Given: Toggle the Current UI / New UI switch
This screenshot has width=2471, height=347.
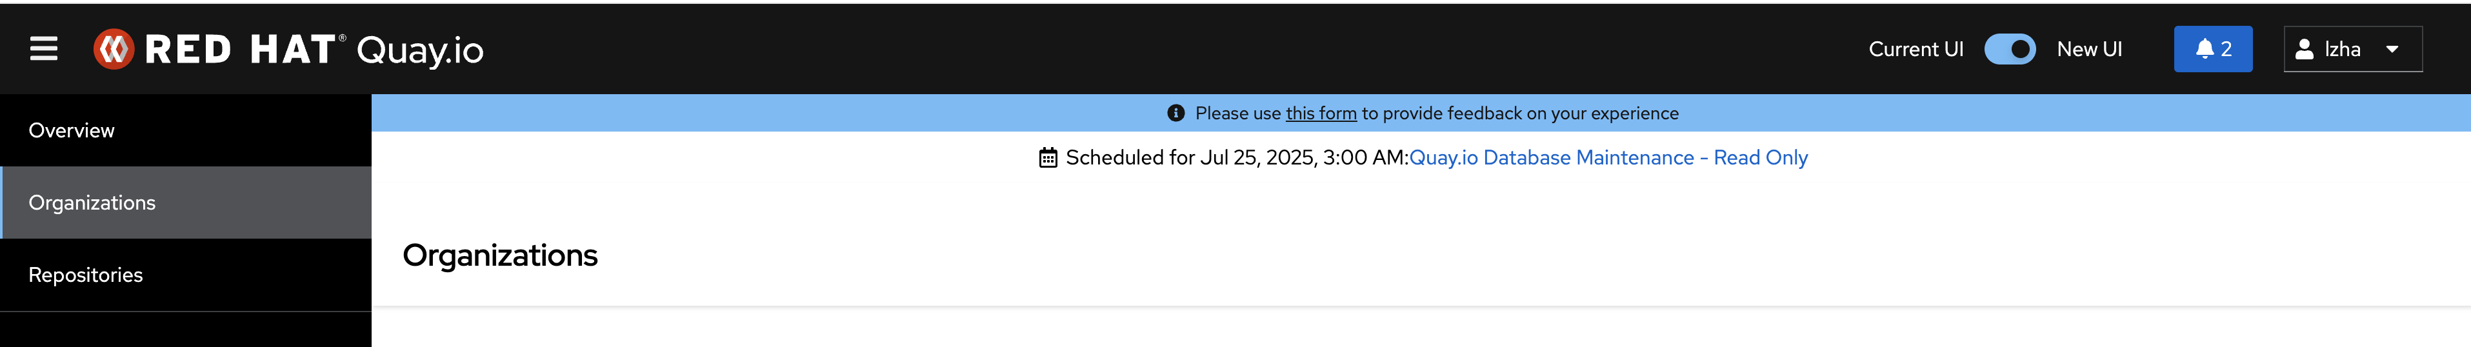Looking at the screenshot, I should pyautogui.click(x=2010, y=49).
